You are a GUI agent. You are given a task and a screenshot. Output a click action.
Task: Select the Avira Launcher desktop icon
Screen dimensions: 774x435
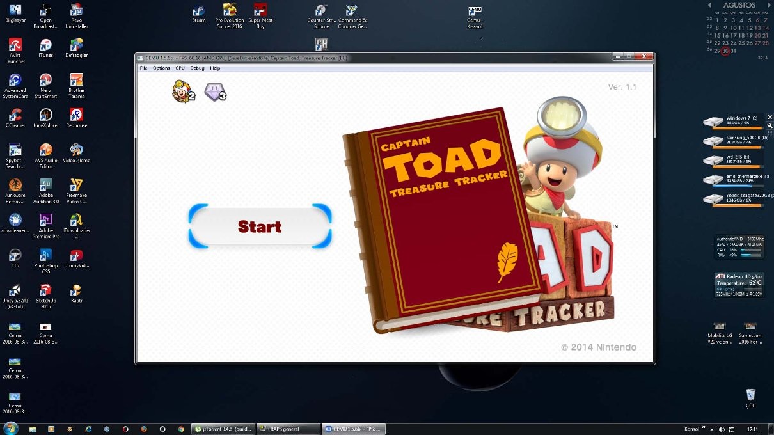15,51
